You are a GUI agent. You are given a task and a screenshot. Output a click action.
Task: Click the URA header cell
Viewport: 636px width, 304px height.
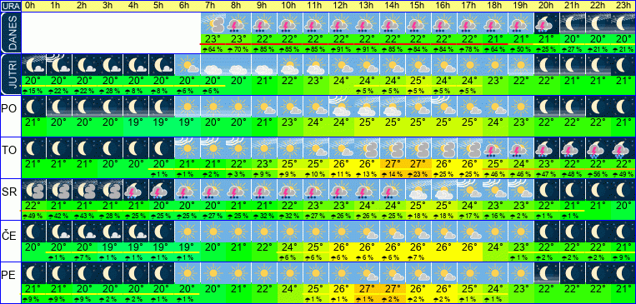(x=10, y=6)
